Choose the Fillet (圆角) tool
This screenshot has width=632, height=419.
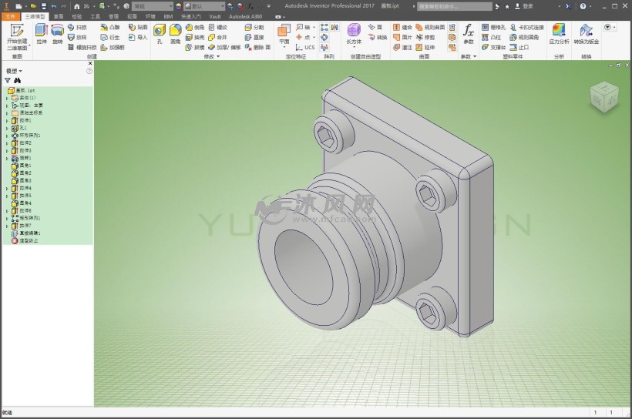click(x=175, y=34)
